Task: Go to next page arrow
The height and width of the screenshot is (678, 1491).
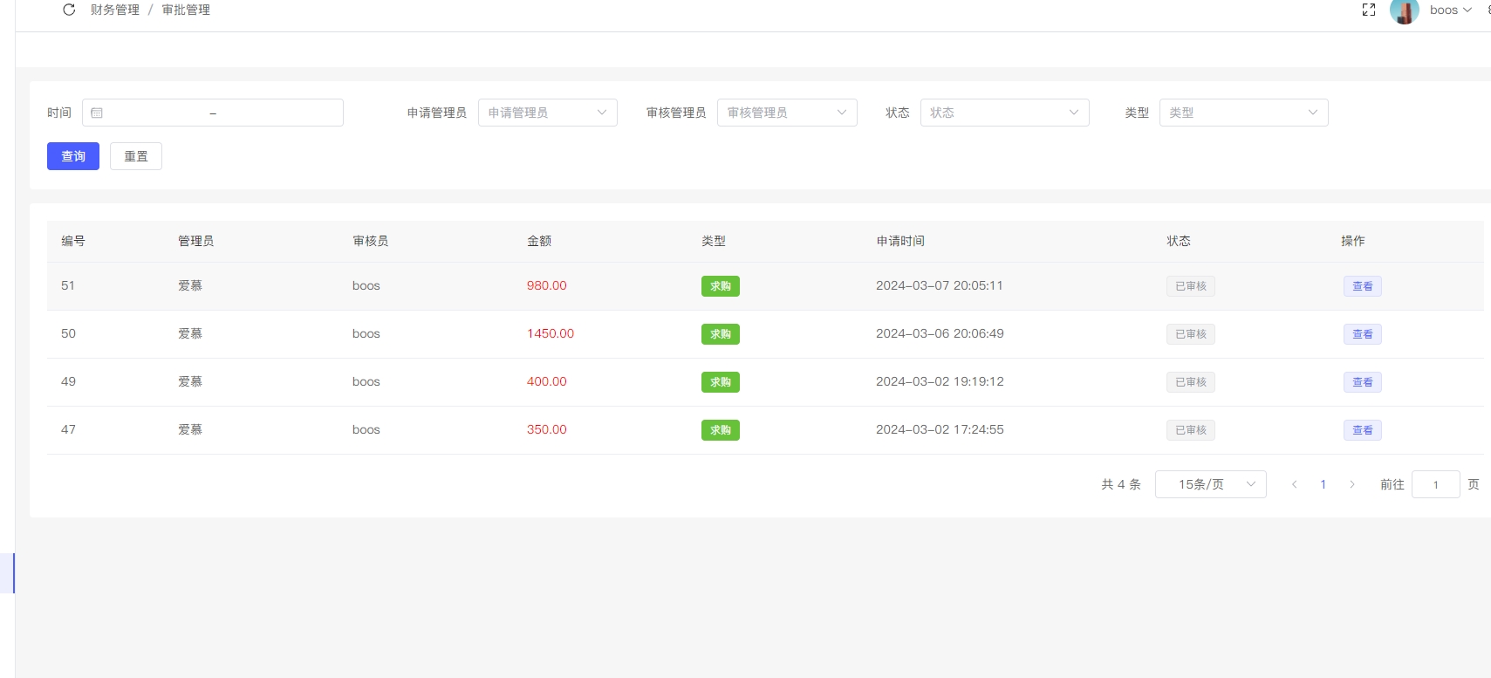Action: [x=1351, y=484]
